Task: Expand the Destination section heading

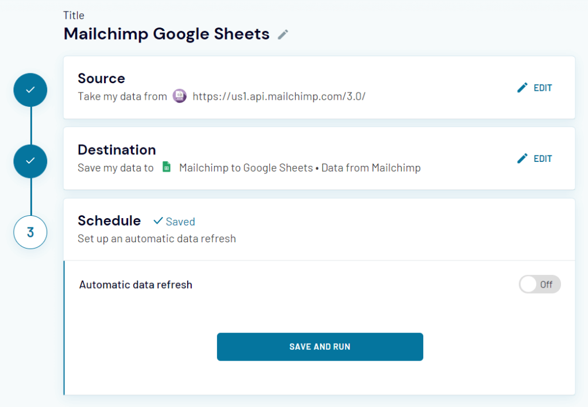Action: tap(117, 150)
